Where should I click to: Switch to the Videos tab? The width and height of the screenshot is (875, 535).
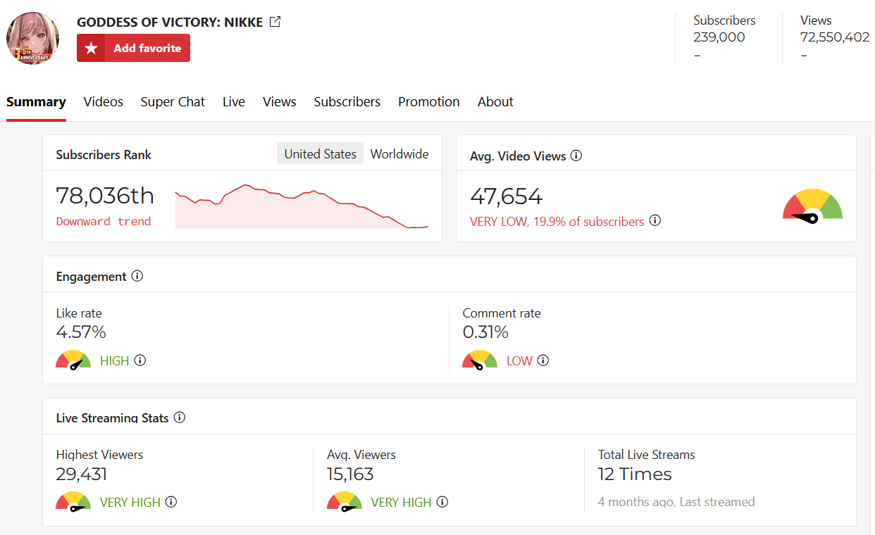104,102
